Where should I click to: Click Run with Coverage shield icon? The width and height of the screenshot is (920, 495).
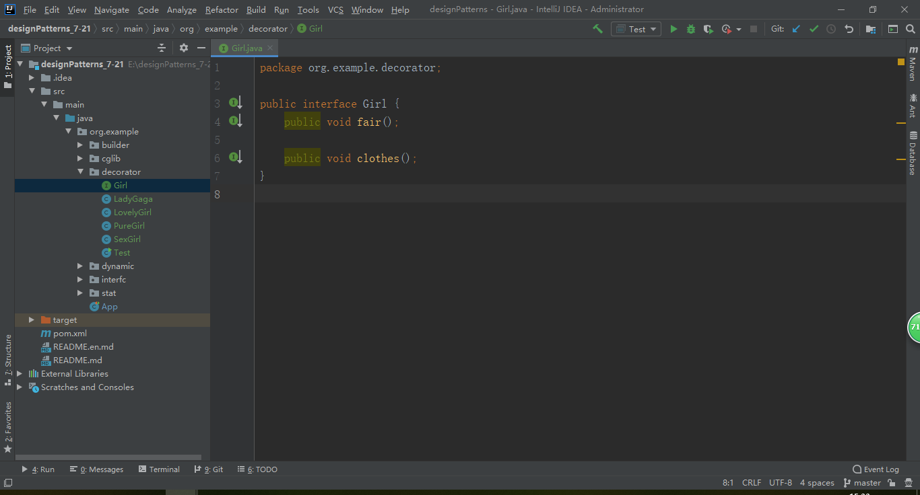pyautogui.click(x=709, y=29)
